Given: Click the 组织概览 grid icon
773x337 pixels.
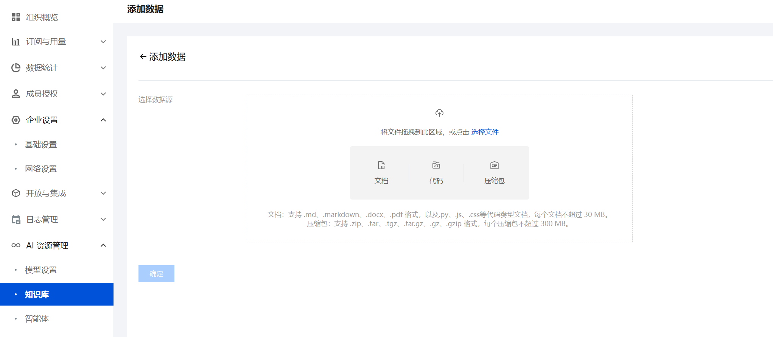Looking at the screenshot, I should click(16, 17).
